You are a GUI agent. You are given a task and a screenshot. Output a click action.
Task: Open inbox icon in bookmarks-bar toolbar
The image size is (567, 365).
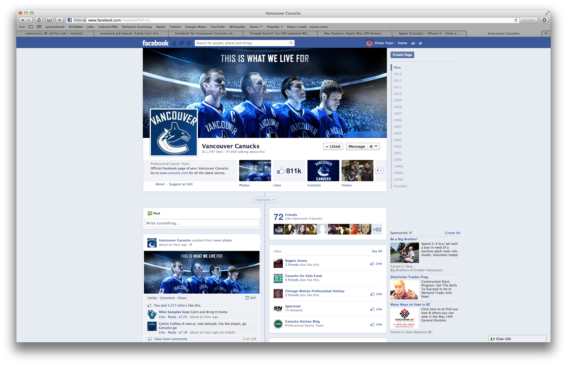click(x=49, y=20)
